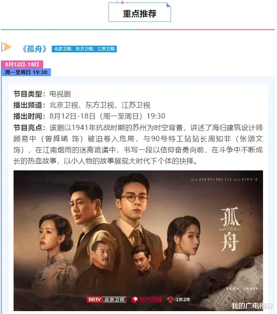Click the orange play arrow icon

(6, 47)
